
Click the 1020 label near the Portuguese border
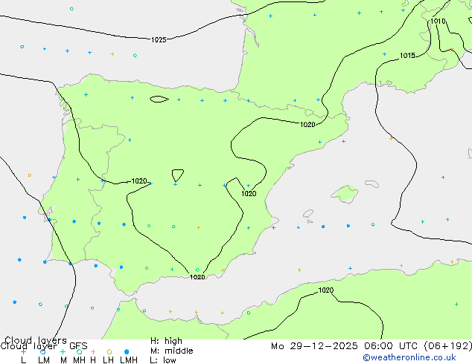(139, 181)
